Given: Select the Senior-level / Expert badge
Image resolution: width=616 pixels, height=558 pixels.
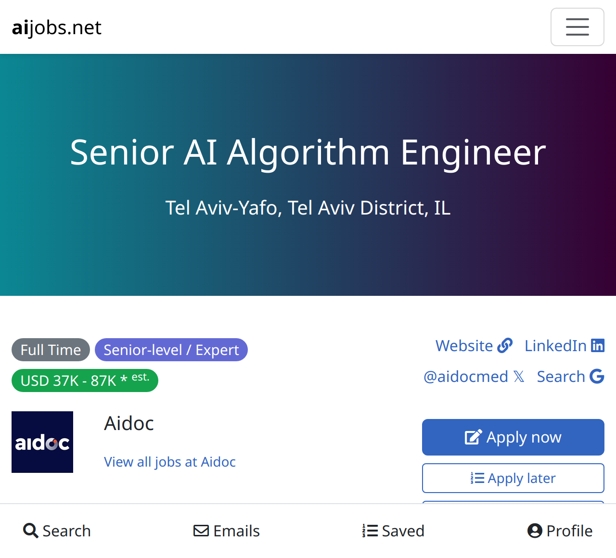Looking at the screenshot, I should [171, 350].
